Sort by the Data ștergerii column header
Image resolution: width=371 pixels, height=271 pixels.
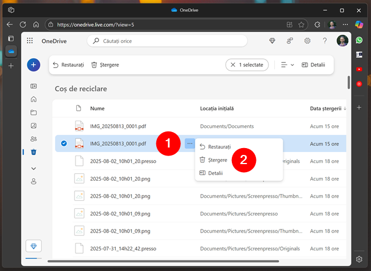(x=326, y=108)
